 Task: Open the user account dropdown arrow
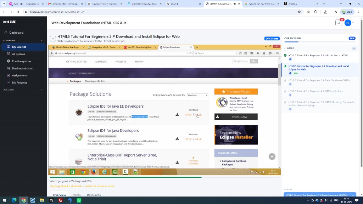(x=353, y=23)
